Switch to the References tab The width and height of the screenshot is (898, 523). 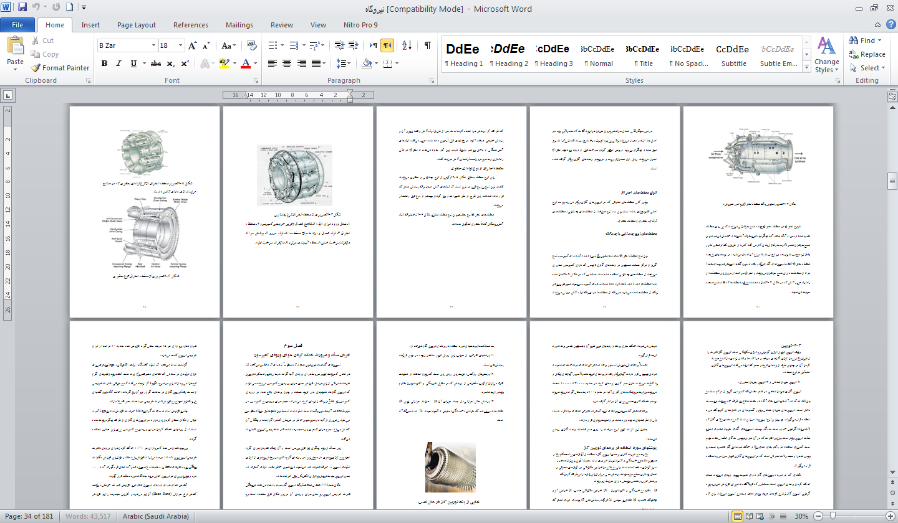[x=190, y=25]
